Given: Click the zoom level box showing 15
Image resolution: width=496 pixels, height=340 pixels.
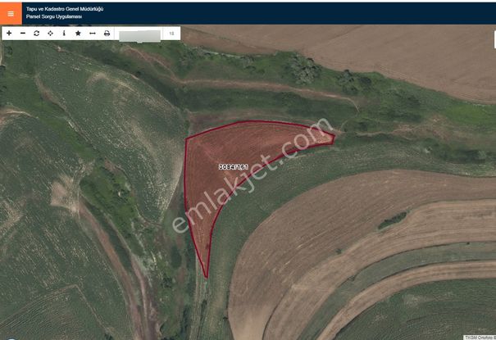Looking at the screenshot, I should (x=171, y=34).
